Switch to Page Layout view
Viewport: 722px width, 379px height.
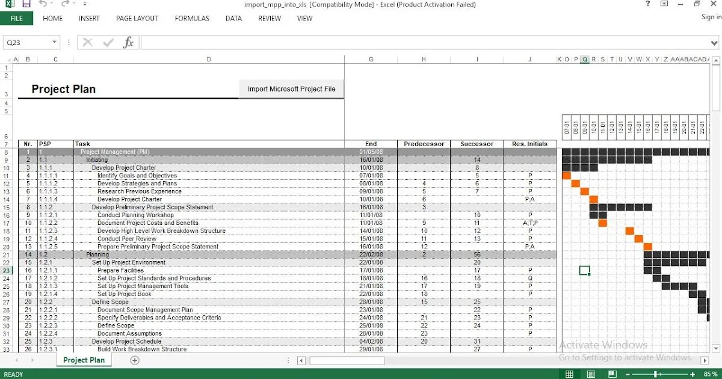(x=591, y=374)
